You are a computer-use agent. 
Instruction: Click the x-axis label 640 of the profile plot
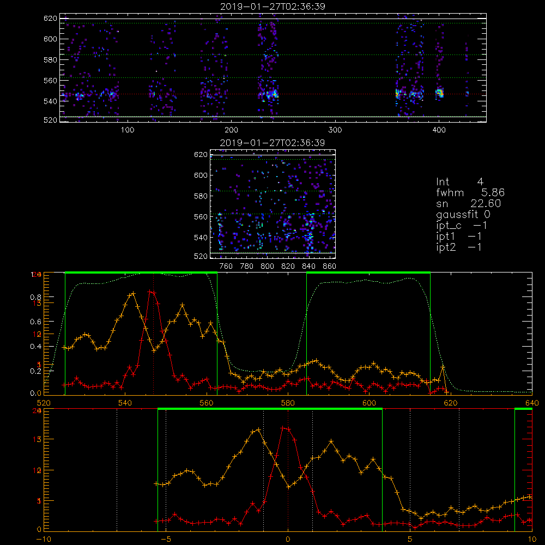[x=532, y=403]
